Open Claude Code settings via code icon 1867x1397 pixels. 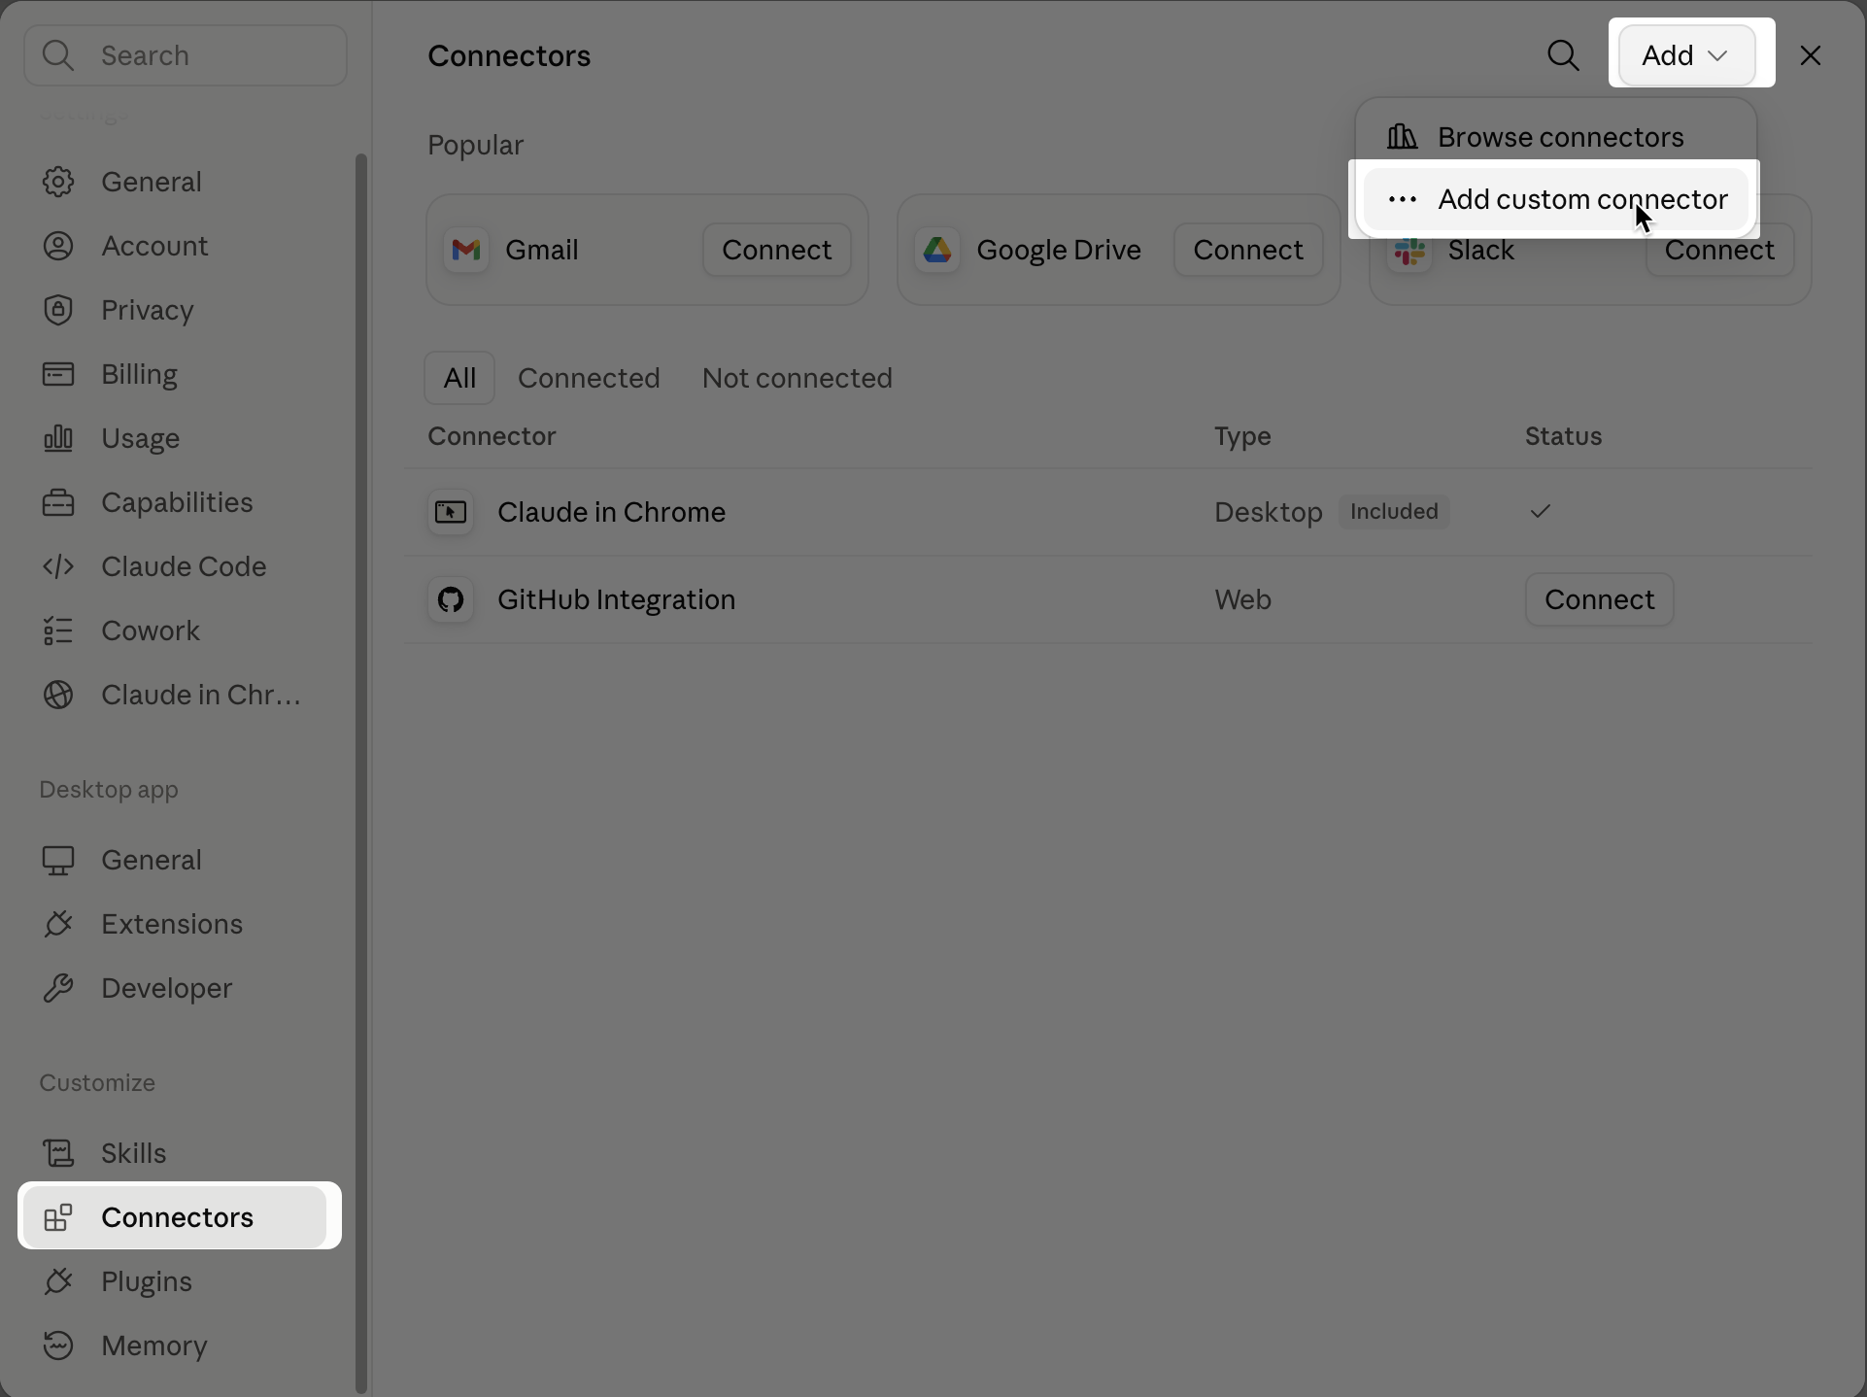[x=58, y=566]
